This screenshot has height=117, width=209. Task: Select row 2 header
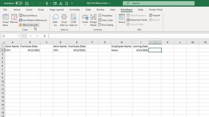coord(2,50)
